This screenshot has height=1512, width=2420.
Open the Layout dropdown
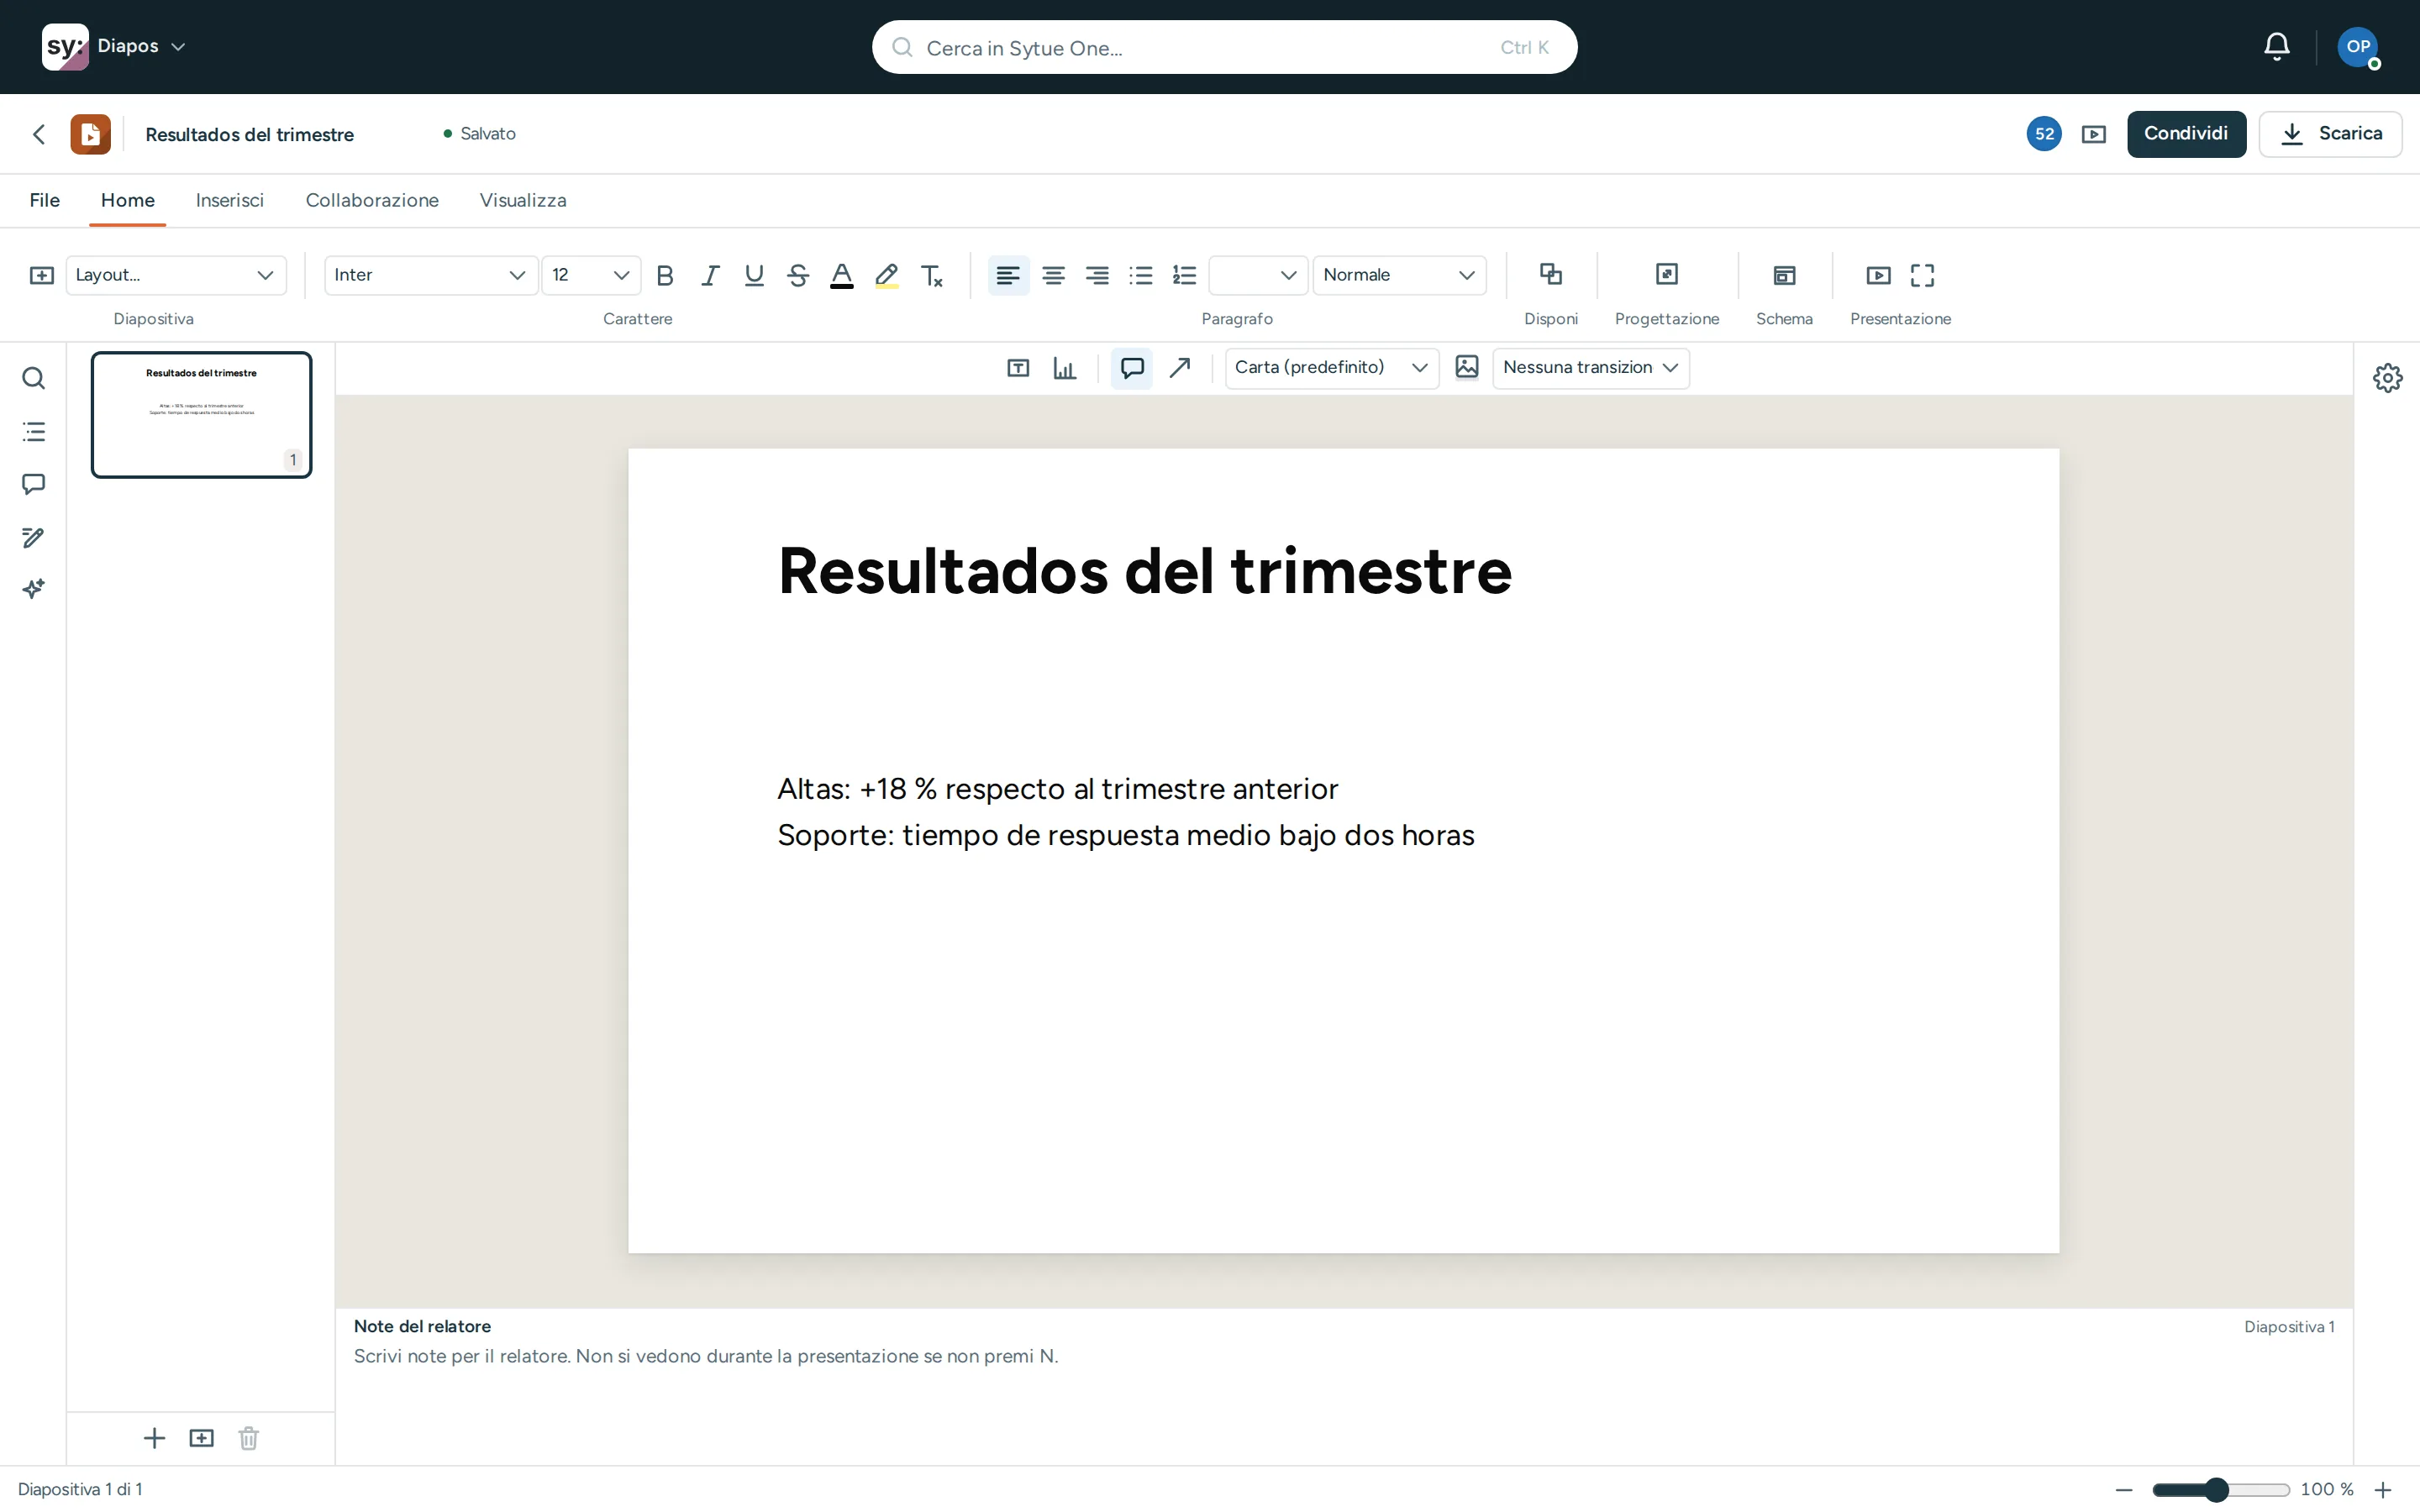[176, 275]
